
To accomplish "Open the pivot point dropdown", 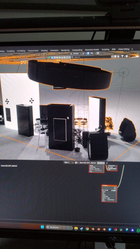I will 84,54.
